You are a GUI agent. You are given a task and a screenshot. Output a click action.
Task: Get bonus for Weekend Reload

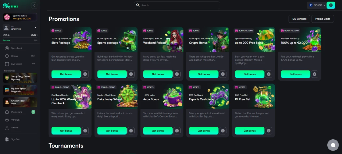pos(158,74)
